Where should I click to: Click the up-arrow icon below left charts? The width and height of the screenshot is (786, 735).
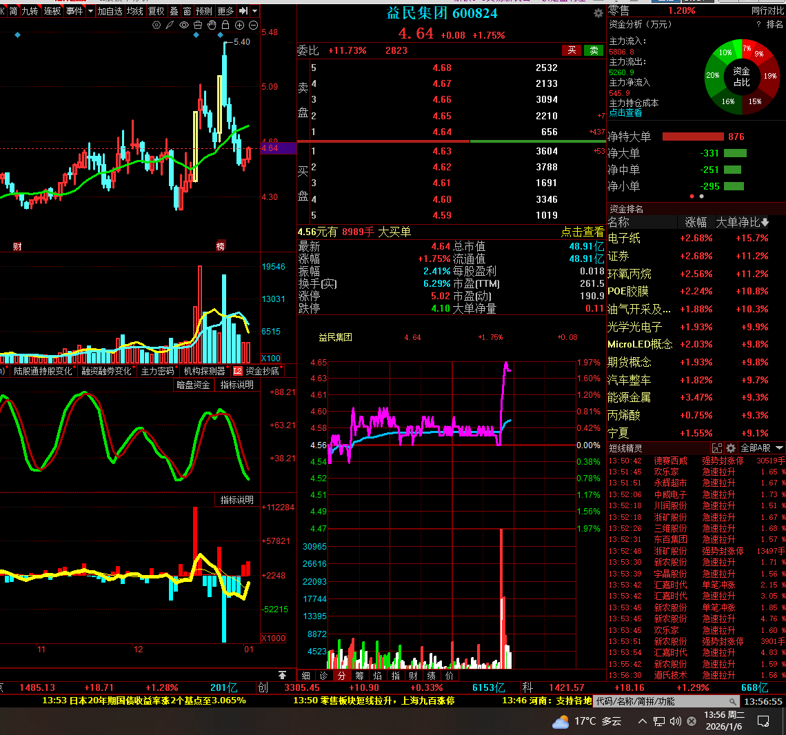click(x=282, y=675)
